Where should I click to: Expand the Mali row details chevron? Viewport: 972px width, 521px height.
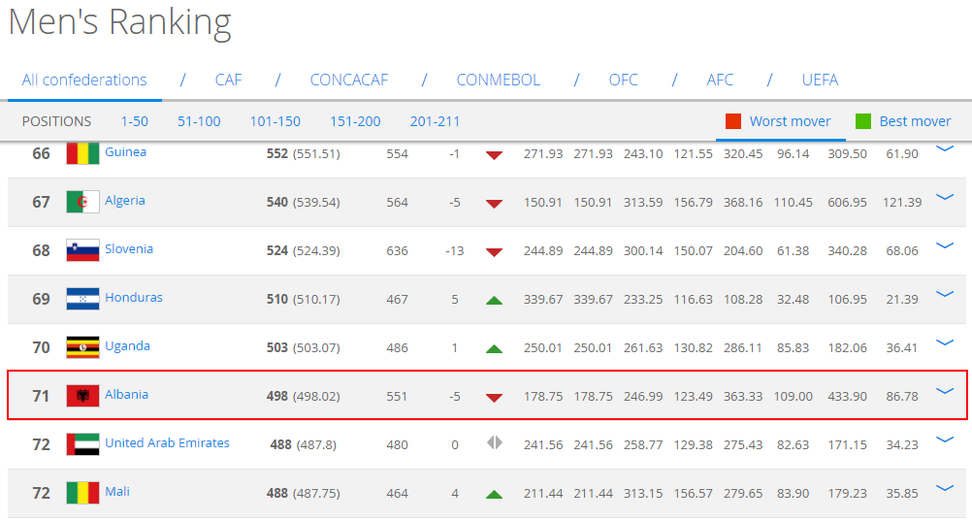pos(944,488)
